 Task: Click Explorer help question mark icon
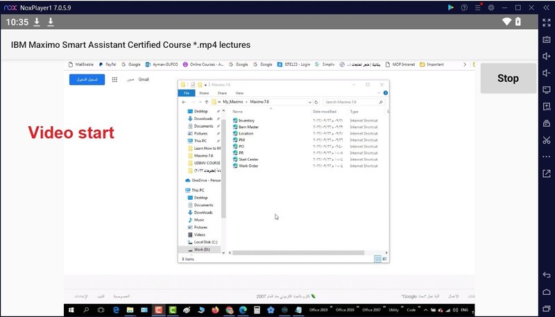[x=386, y=93]
